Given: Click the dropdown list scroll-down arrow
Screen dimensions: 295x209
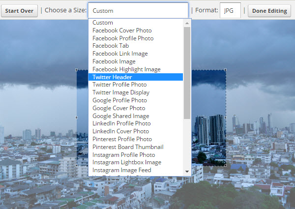Looking at the screenshot, I should point(187,171).
